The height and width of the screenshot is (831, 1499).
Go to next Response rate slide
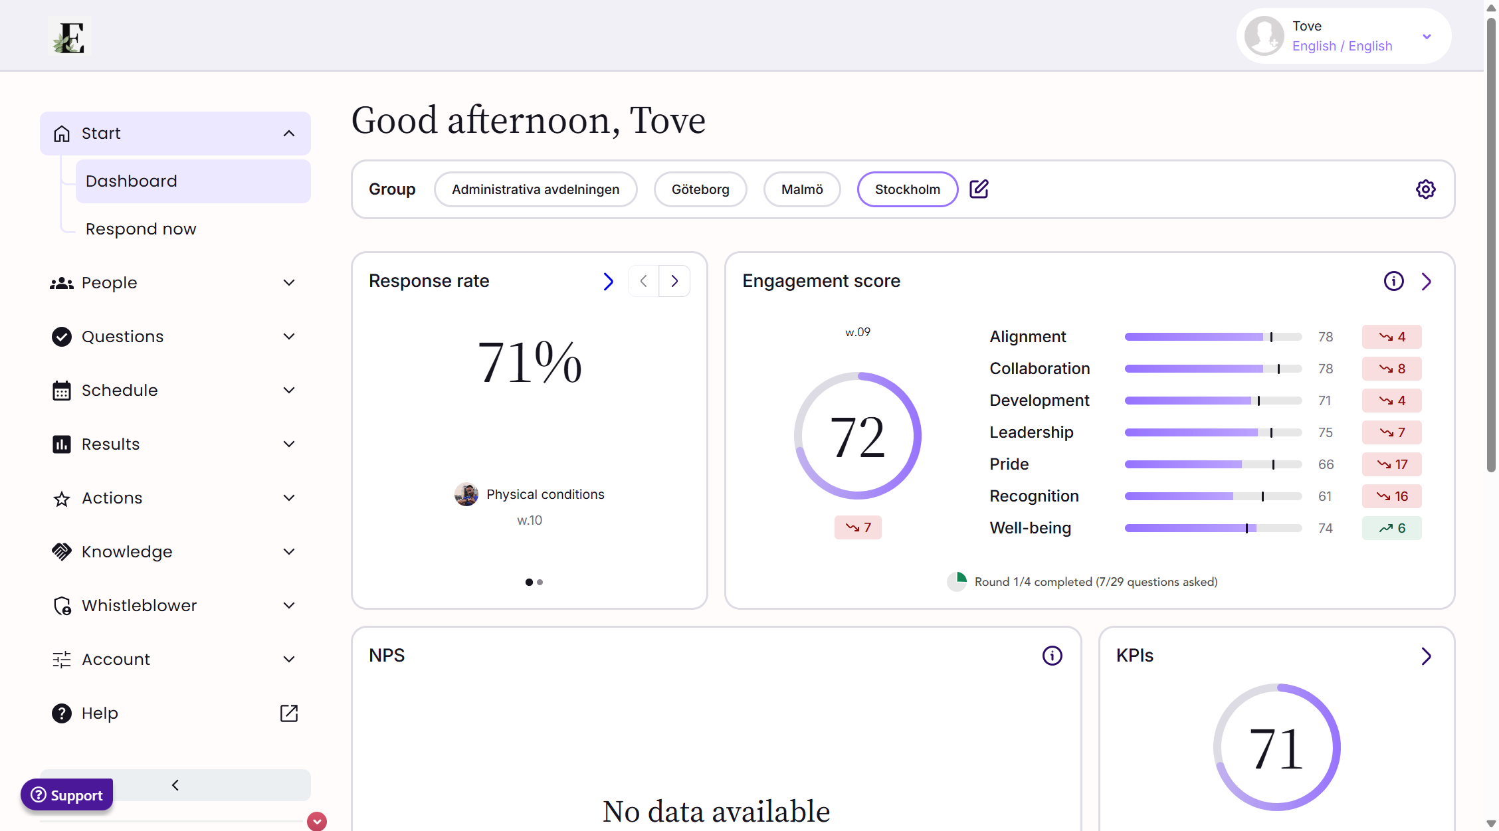coord(674,281)
